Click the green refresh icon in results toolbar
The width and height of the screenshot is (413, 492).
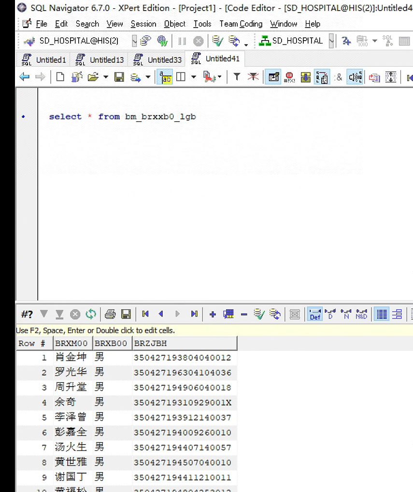click(91, 314)
